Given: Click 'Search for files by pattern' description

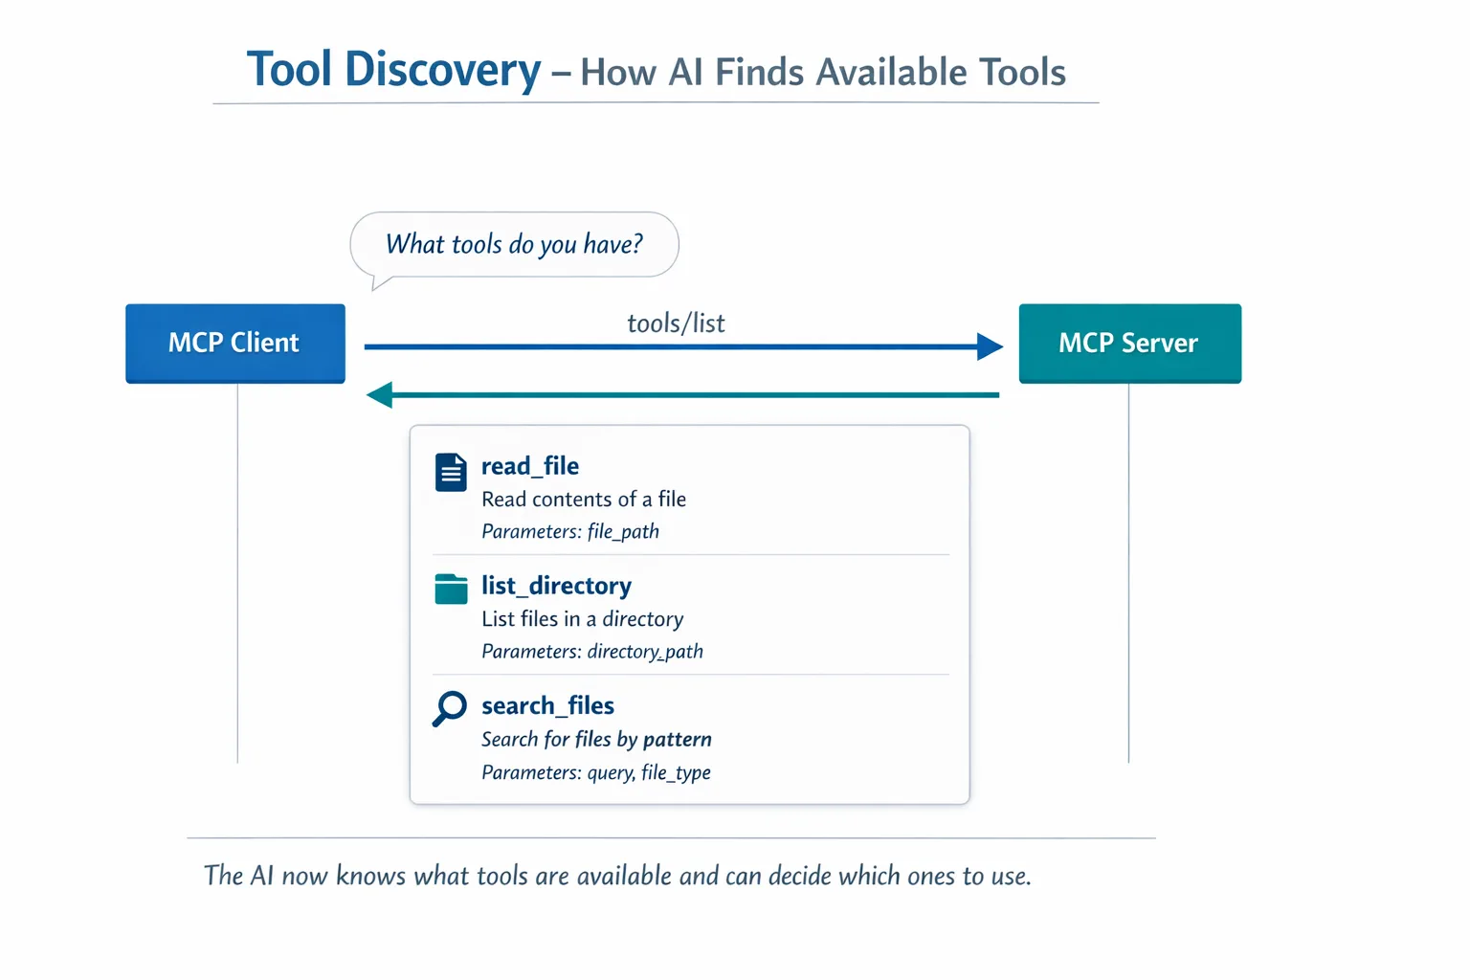Looking at the screenshot, I should click(596, 740).
